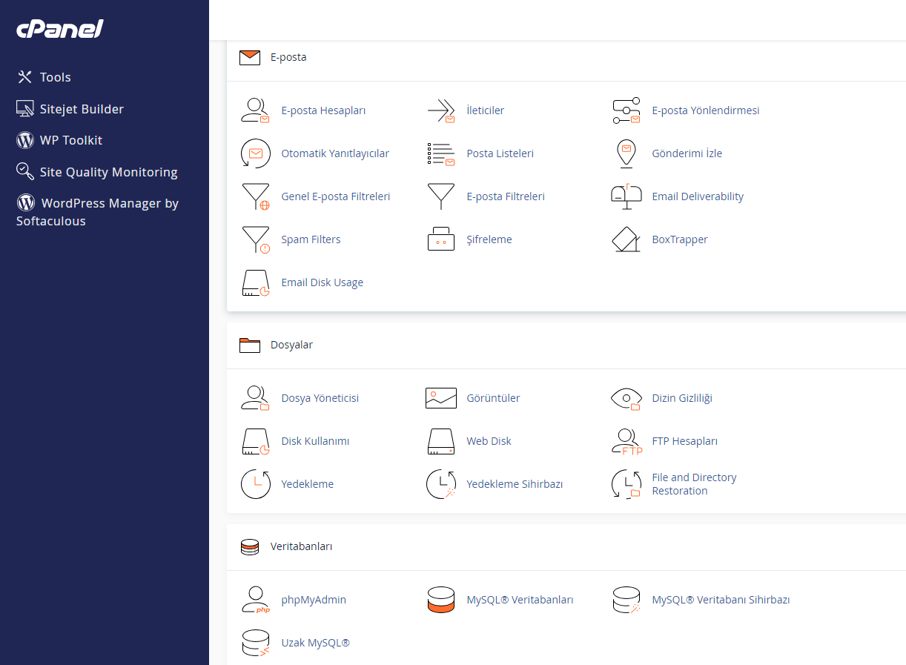The height and width of the screenshot is (665, 906).
Task: Open the Spam Filters link
Action: click(311, 239)
